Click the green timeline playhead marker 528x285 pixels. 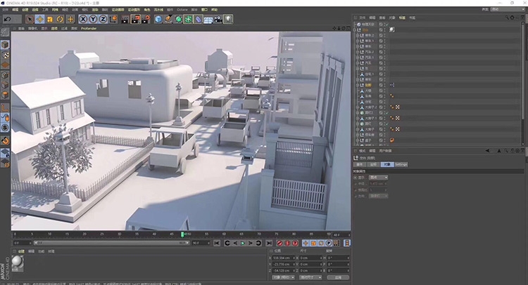pos(182,234)
